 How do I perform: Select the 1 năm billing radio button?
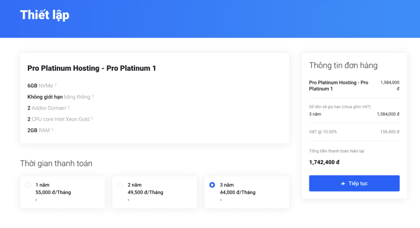(28, 185)
